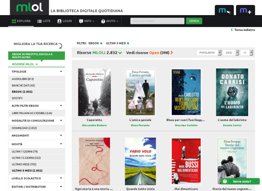Click the Quando tutto inizia title link
262x191 pixels.
[140, 189]
